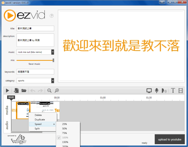The height and width of the screenshot is (147, 188).
Task: Click the ezvid title bar app icon
Action: [x=3, y=3]
